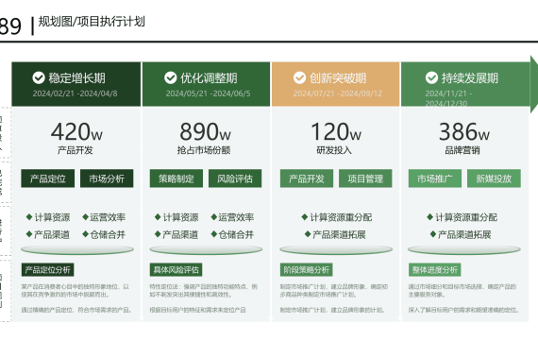This screenshot has width=538, height=340.
Task: Click the 386w figure
Action: coord(464,132)
